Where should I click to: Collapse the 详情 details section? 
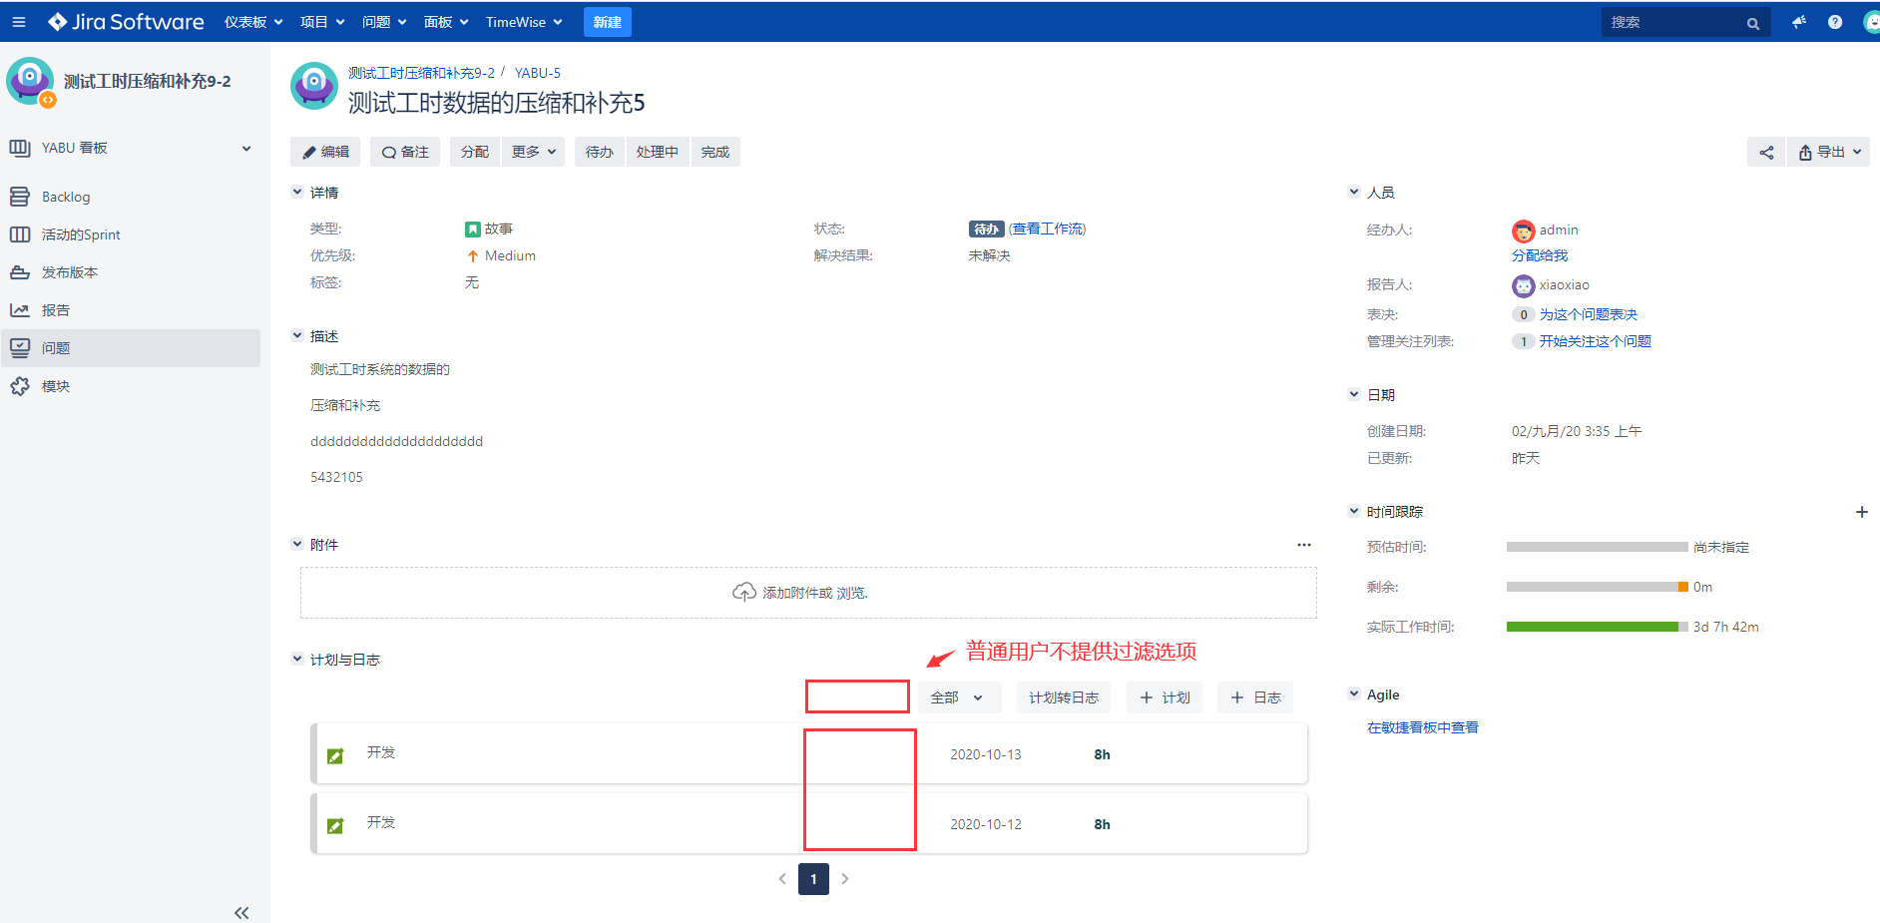(297, 192)
